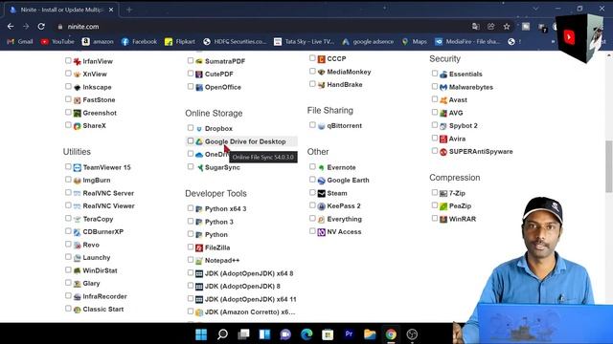The height and width of the screenshot is (344, 613).
Task: Click the MediaMonkey label
Action: 349,72
